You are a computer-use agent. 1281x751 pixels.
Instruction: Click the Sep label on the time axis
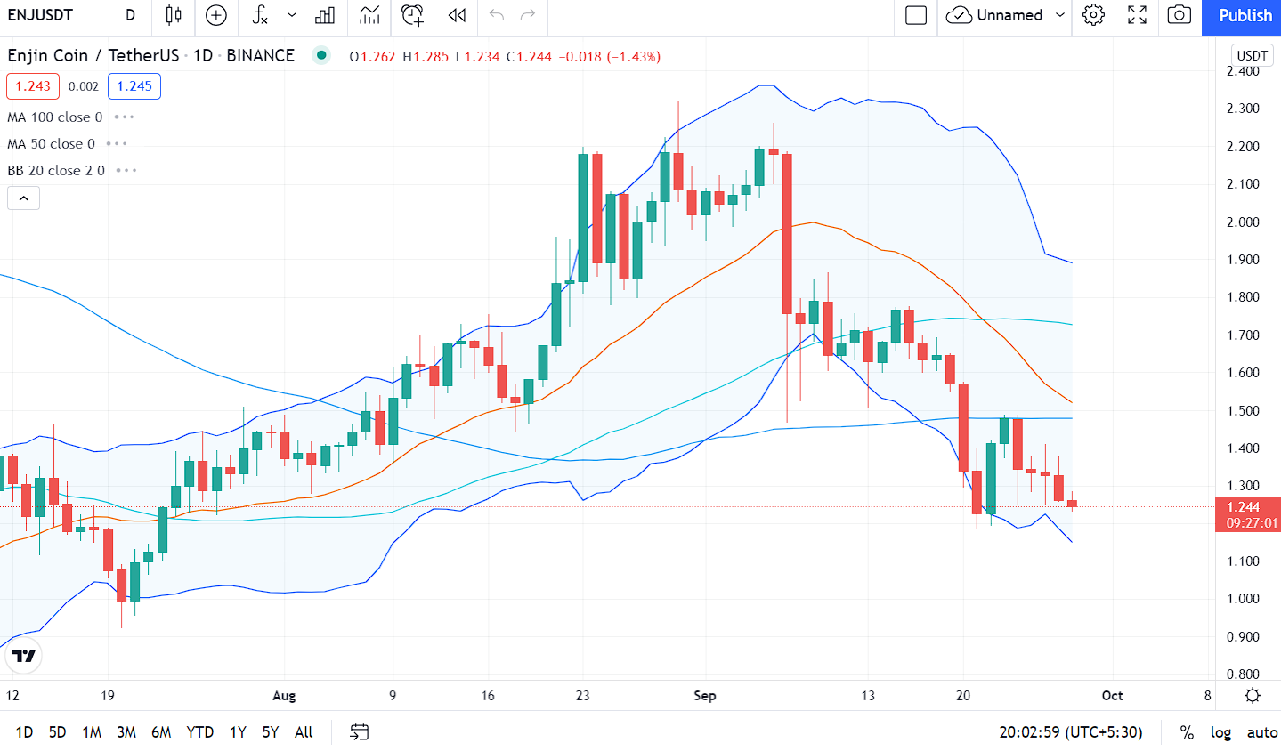705,696
